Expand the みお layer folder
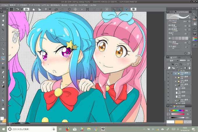This screenshot has width=198, height=132. point(176,73)
